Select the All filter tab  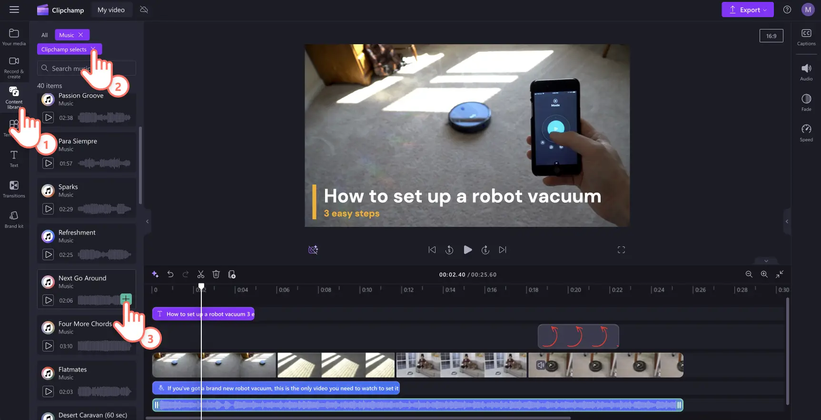[x=45, y=35]
